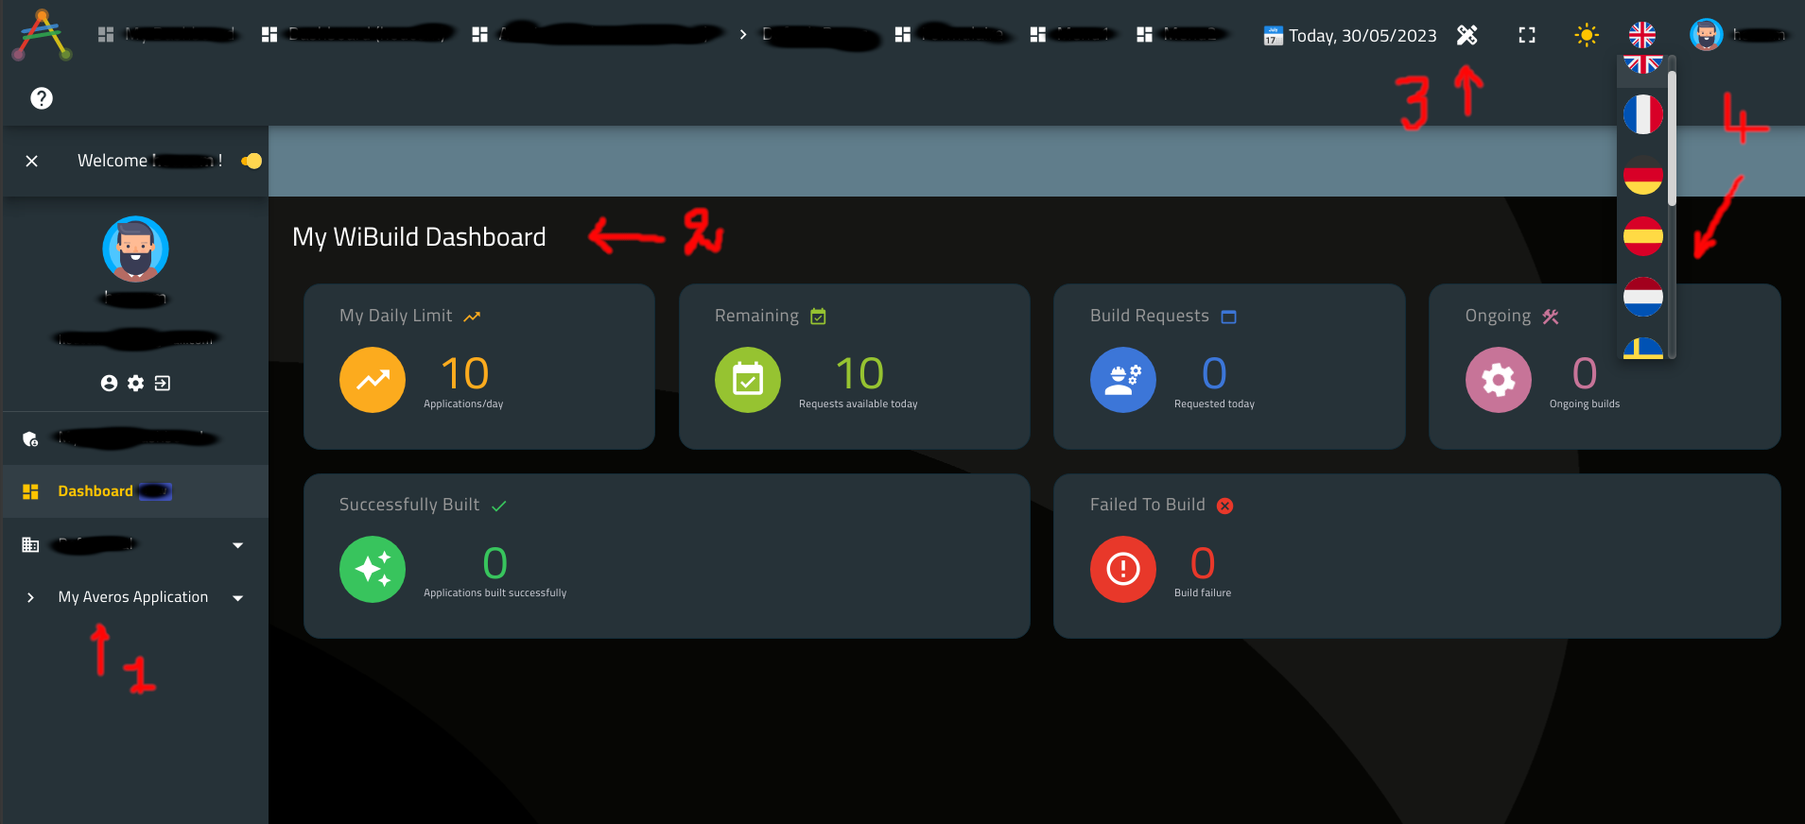Click 'Applications built successfully' text
The height and width of the screenshot is (824, 1805).
[x=495, y=592]
